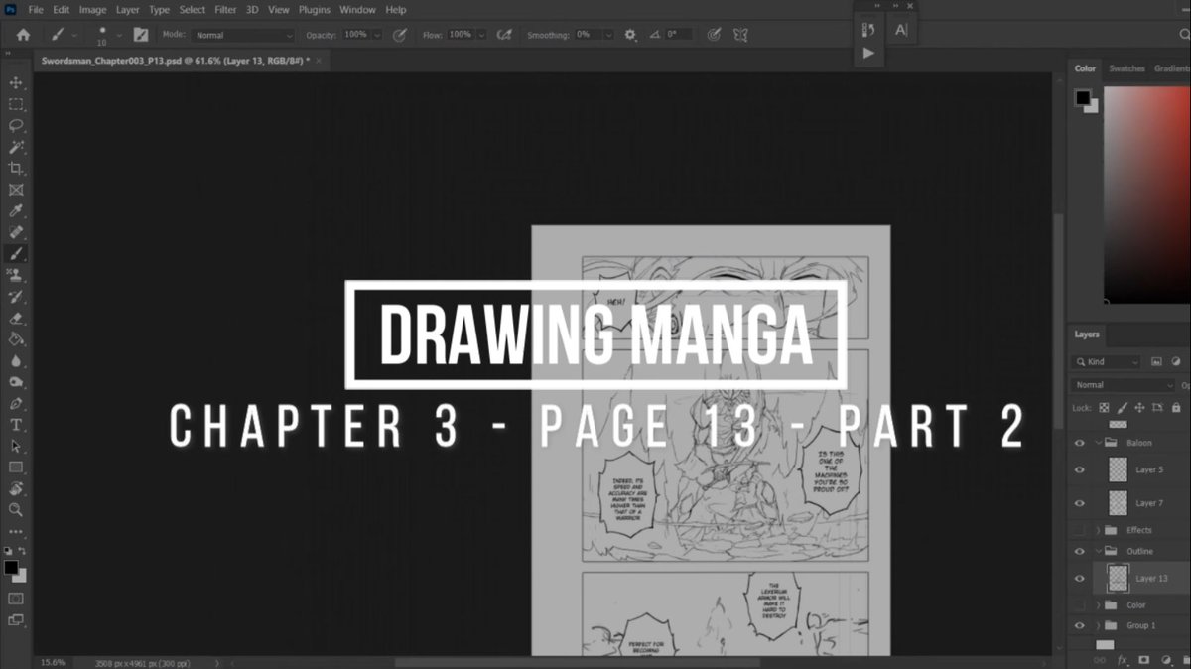The height and width of the screenshot is (669, 1191).
Task: Open the brush settings panel icon
Action: (141, 34)
